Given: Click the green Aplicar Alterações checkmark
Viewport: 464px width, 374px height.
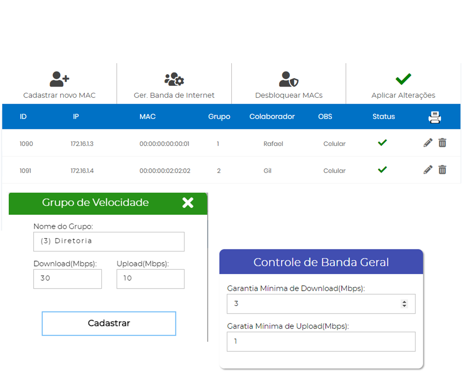Looking at the screenshot, I should pos(403,79).
